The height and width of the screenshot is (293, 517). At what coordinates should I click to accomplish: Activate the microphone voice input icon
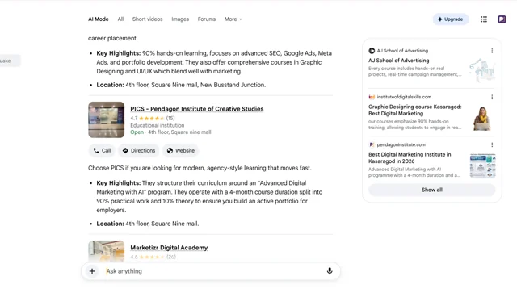tap(330, 271)
